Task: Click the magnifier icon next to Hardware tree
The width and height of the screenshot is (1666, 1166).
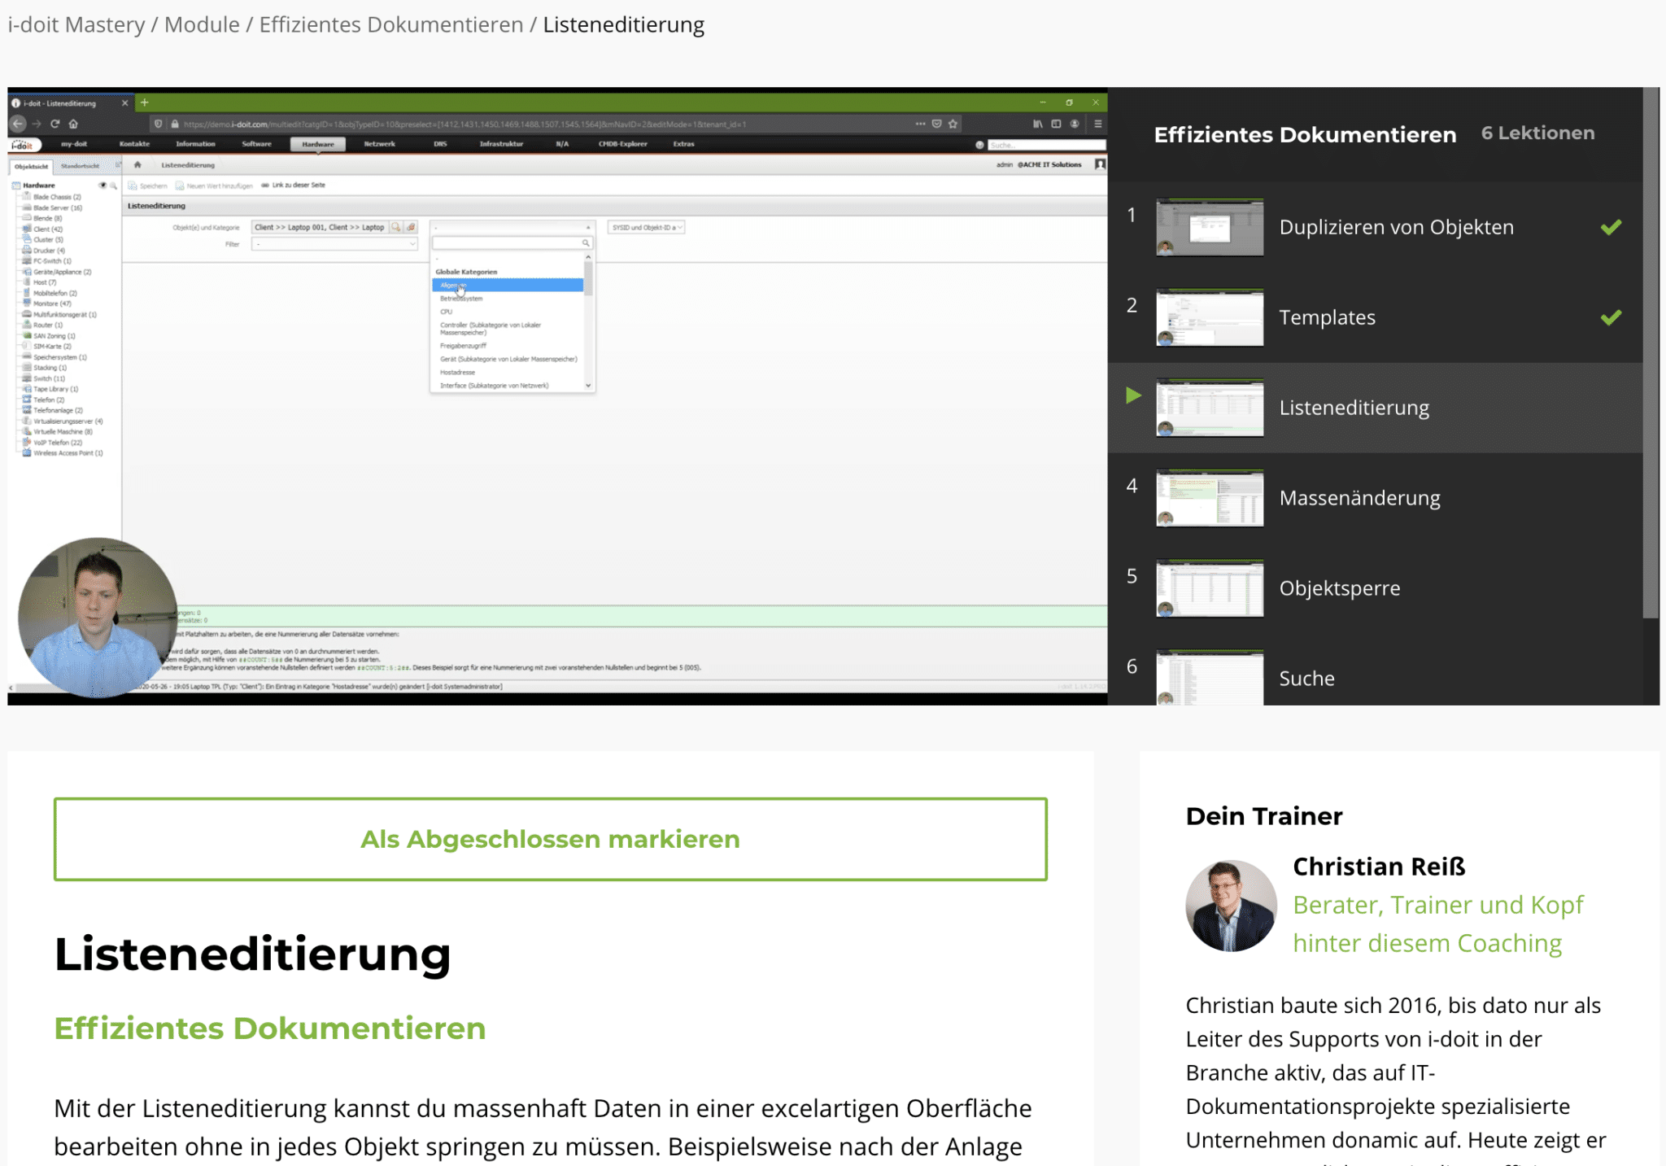Action: click(x=113, y=186)
